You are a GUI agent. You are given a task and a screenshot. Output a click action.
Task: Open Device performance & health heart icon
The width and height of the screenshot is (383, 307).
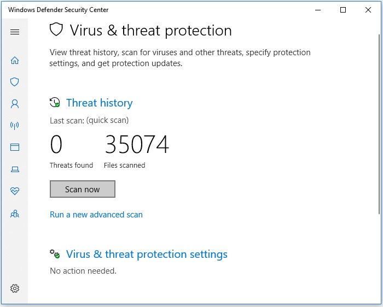(15, 191)
